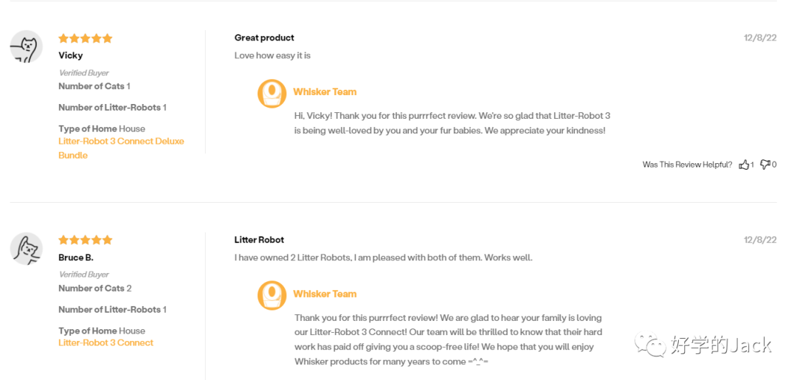Click Bruce B.'s cat avatar icon
Image resolution: width=797 pixels, height=380 pixels.
pyautogui.click(x=26, y=249)
